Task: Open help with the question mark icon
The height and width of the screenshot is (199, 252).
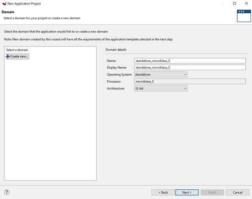Action: pyautogui.click(x=7, y=192)
